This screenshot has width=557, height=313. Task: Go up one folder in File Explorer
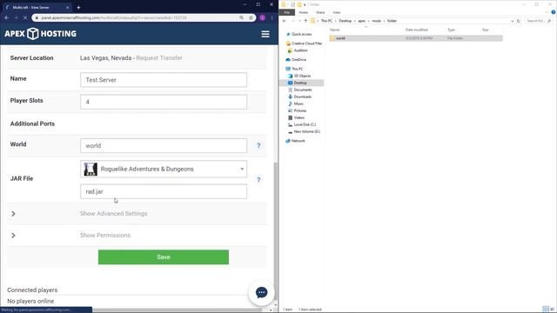305,21
